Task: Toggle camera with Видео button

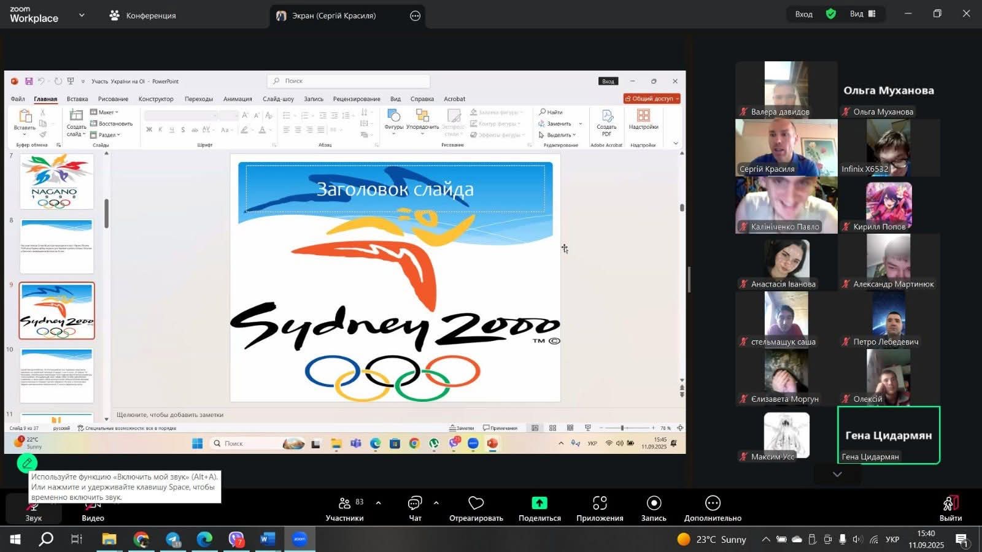Action: [93, 509]
